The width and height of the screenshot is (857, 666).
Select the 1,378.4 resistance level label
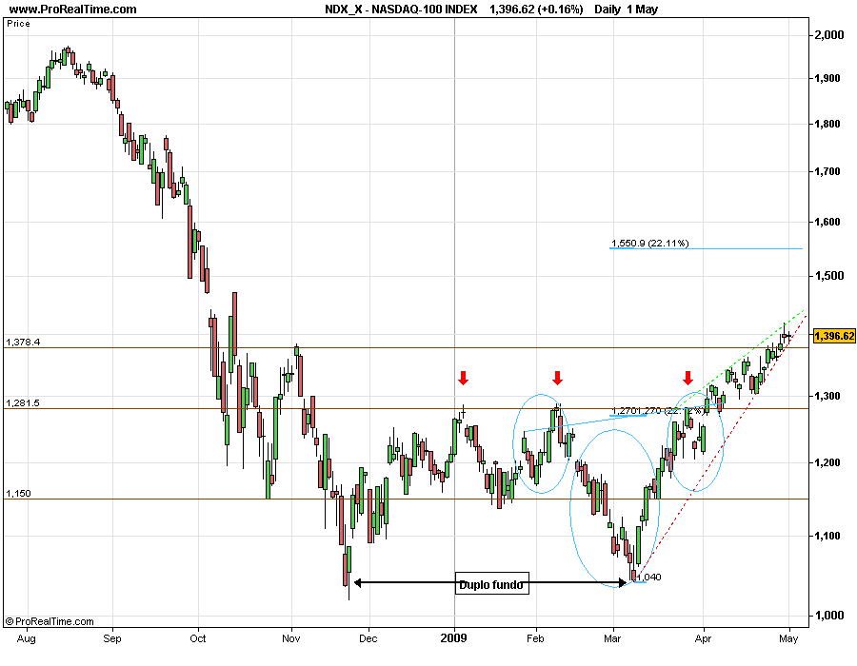point(23,343)
